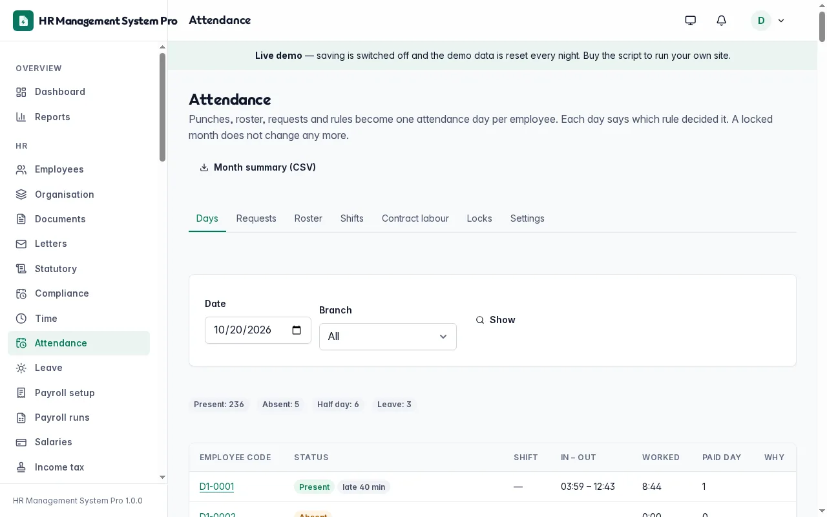Click the user avatar D

[761, 21]
